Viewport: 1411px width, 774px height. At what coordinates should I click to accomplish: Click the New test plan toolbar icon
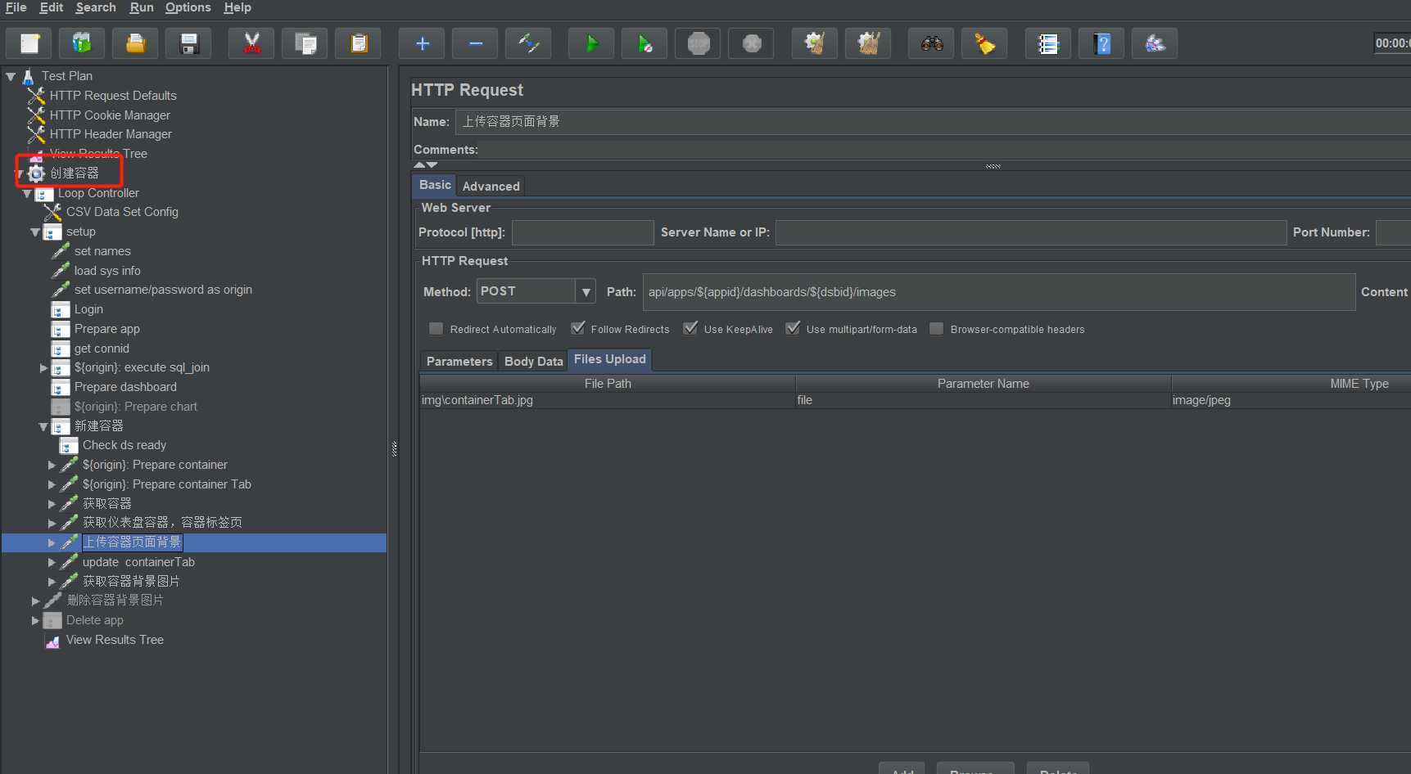(29, 43)
